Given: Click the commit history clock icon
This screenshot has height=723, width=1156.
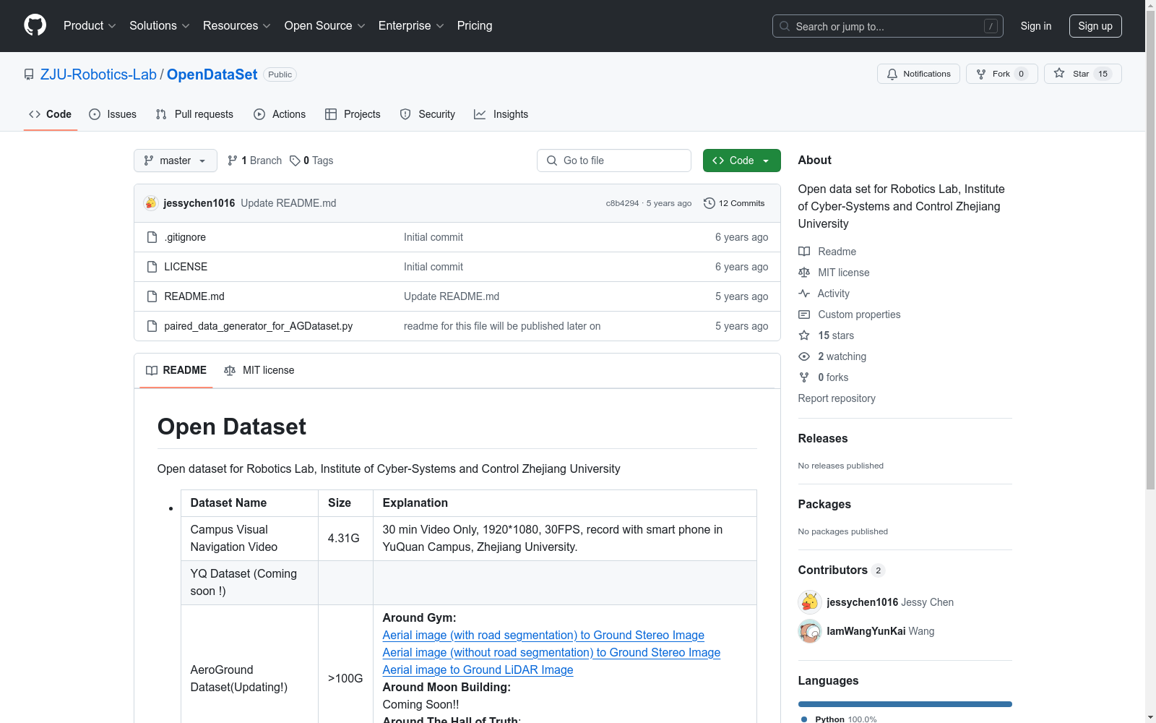Looking at the screenshot, I should [x=709, y=203].
